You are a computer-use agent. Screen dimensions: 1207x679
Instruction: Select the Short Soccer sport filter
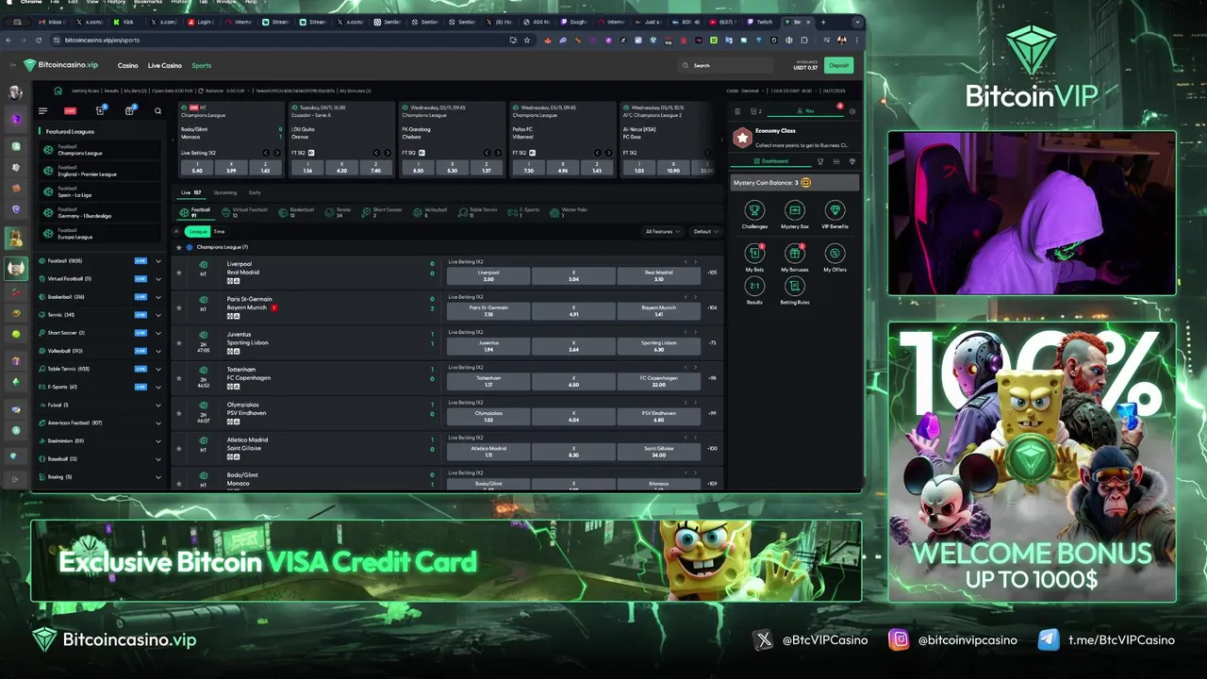pos(381,212)
